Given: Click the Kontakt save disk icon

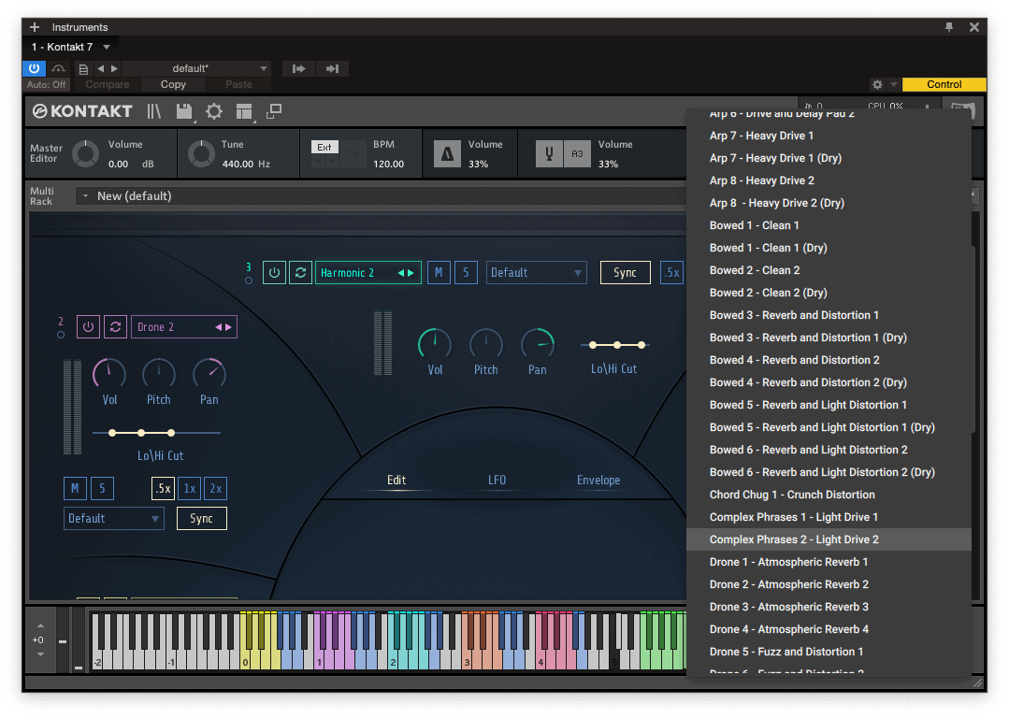Looking at the screenshot, I should click(184, 111).
